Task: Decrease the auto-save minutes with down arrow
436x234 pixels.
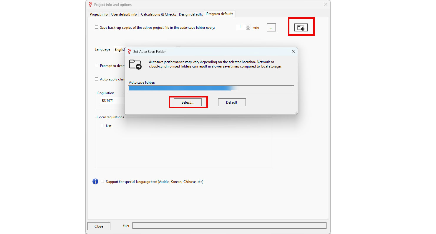Action: [x=248, y=29]
